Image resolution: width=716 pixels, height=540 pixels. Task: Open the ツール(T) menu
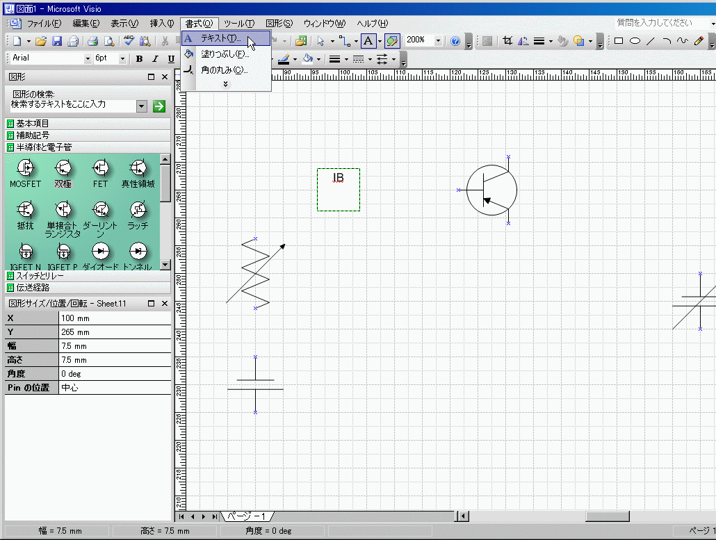pos(238,24)
